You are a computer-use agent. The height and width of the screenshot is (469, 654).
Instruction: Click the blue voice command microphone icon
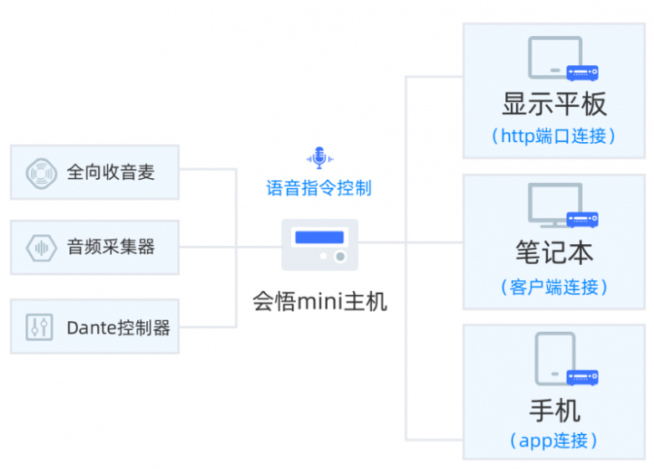tap(319, 158)
